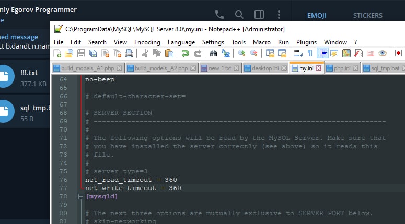Viewport: 405px width, 224px height.
Task: Search in the Telegram chat
Action: 239,15
